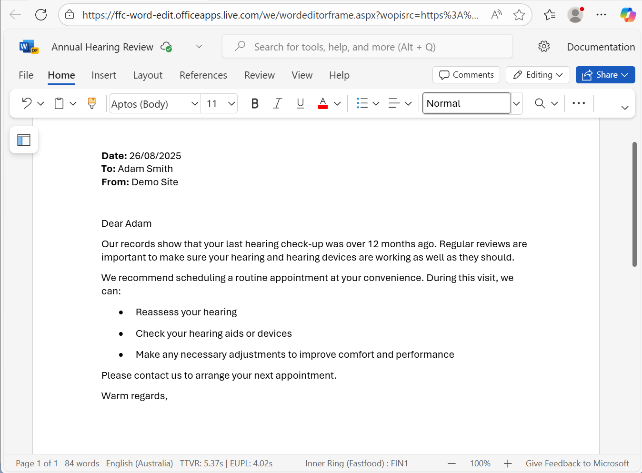Open the bullet list icon
642x473 pixels.
point(362,103)
